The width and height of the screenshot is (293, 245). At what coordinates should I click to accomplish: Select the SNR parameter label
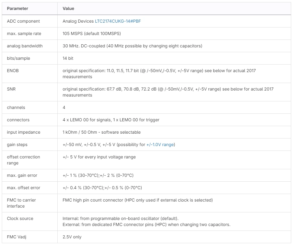click(11, 89)
